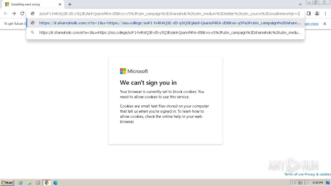
Task: Click the 'Your browser is currently set to block cookies' text
Action: pos(162,94)
